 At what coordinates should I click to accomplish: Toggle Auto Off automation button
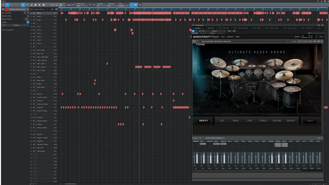tap(195, 33)
